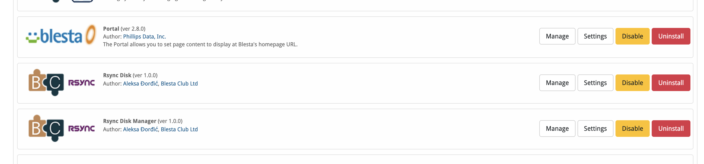Uninstall the Rsync Disk Manager plugin

671,129
